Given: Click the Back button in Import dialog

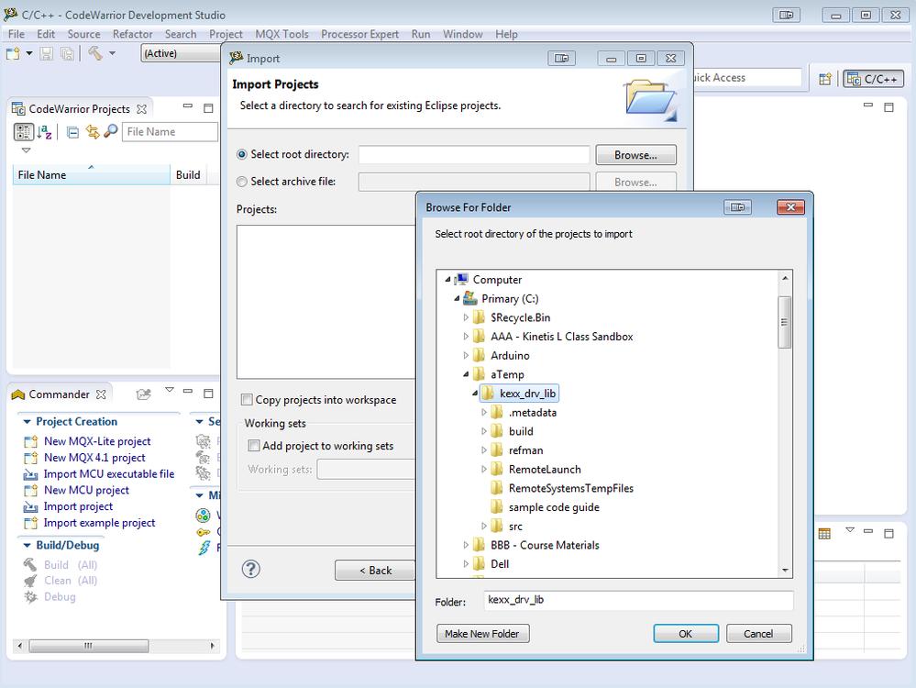Looking at the screenshot, I should tap(375, 571).
